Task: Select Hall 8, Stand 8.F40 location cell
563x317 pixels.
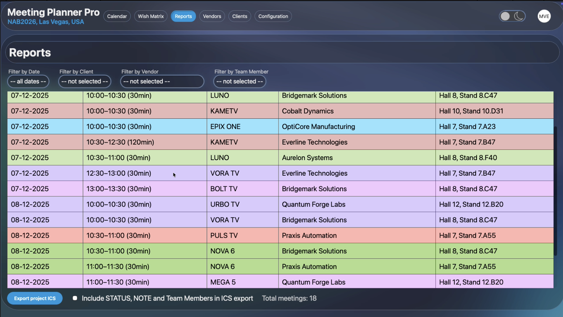Action: coord(494,158)
